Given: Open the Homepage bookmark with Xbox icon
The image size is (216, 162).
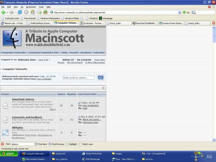Looking at the screenshot, I should [106, 18].
